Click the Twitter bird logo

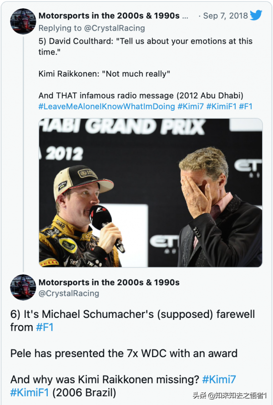[x=256, y=16]
